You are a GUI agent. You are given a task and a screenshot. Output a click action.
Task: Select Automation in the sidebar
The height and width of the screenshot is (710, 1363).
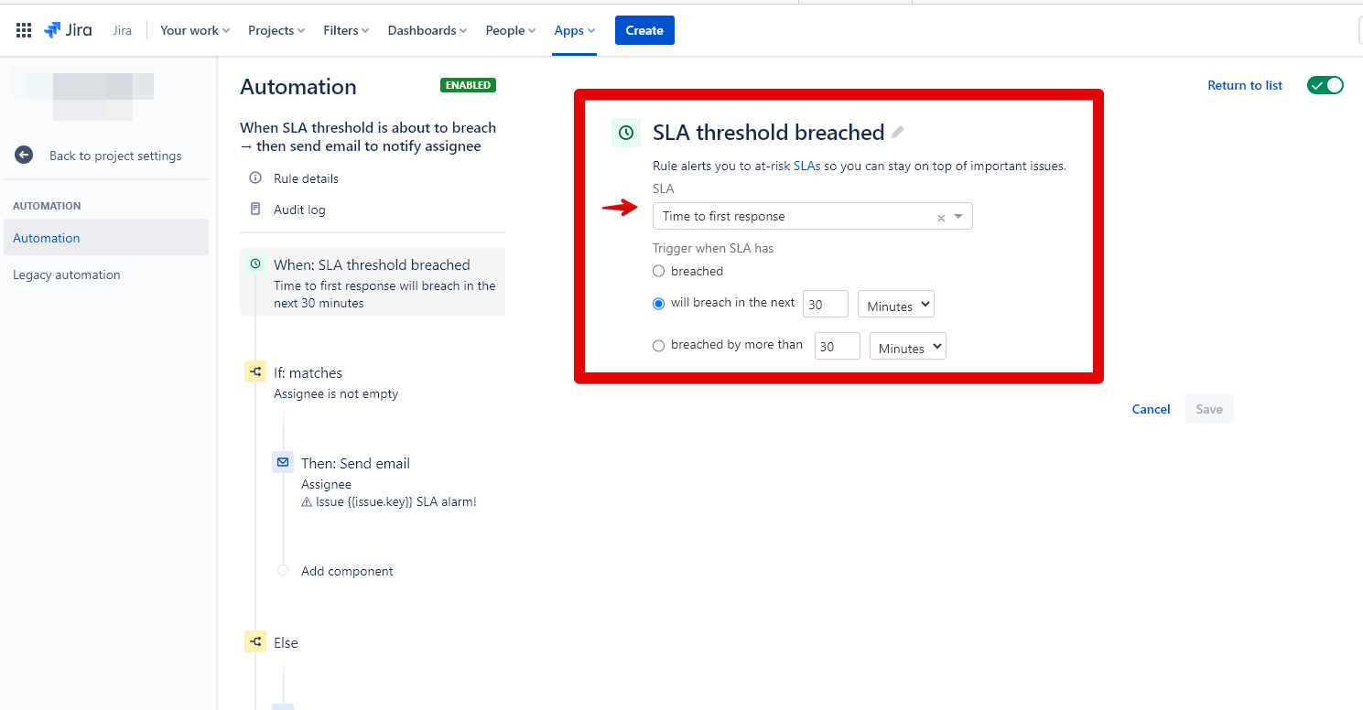pyautogui.click(x=105, y=238)
